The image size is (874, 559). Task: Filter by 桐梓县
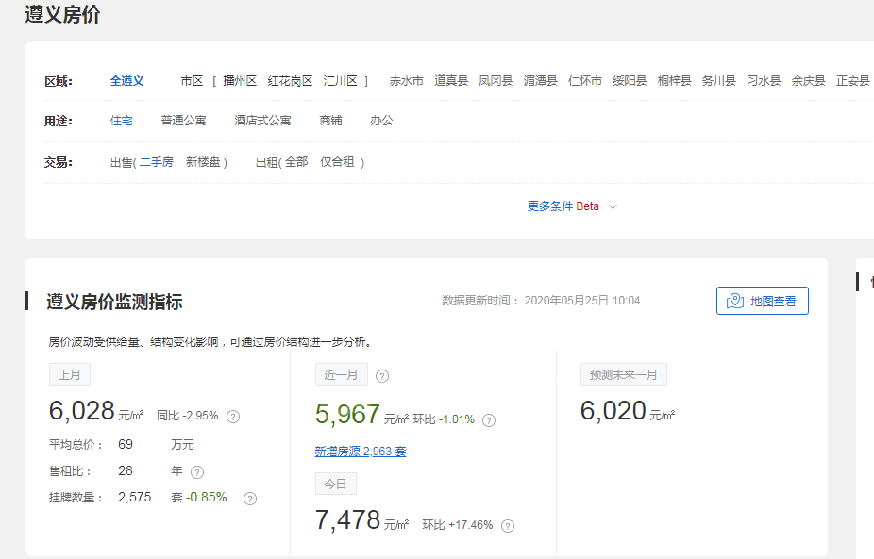pos(675,81)
